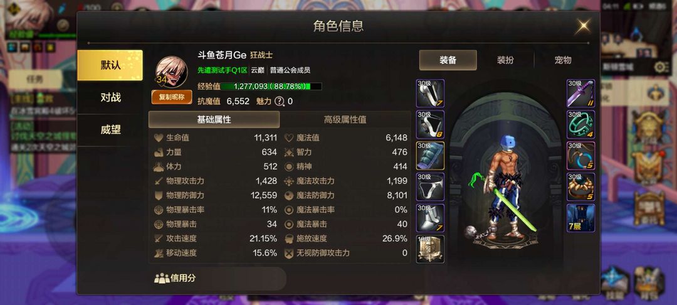Click the charm help question mark icon
677x305 pixels.
[280, 101]
